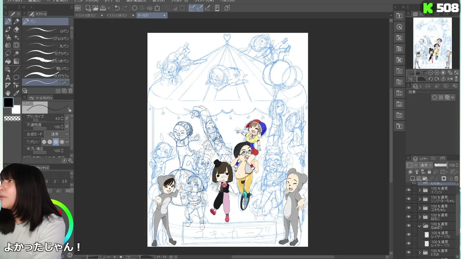Screen dimensions: 461x259
Task: Hide レイヤー 170 layer
Action: tap(408, 235)
